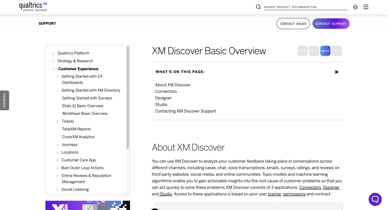Open Getting Started with XM Directory page

(91, 90)
